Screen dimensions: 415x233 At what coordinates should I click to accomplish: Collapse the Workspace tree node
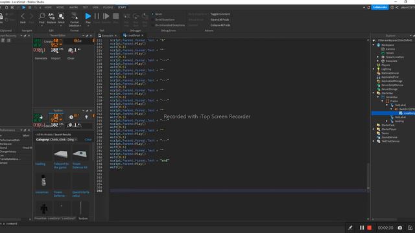373,45
